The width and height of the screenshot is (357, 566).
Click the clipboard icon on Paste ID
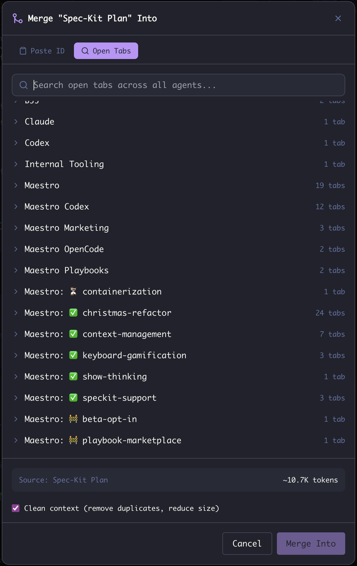click(23, 50)
